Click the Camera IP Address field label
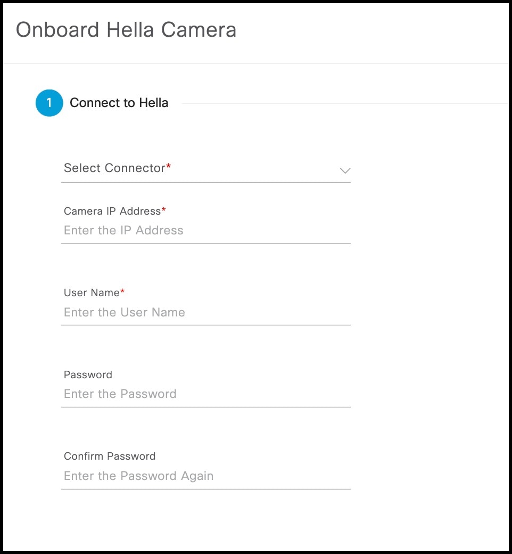Viewport: 512px width, 554px height. pos(112,211)
